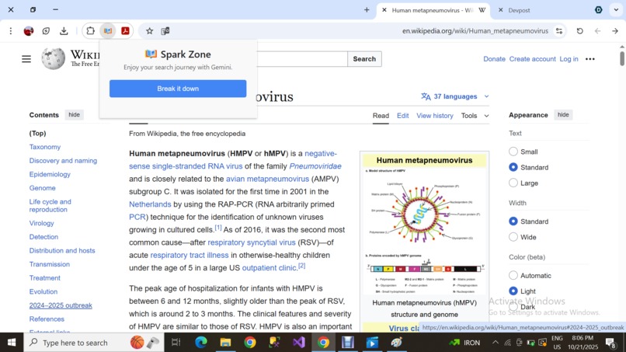Follow the Netherlands link
626x352 pixels.
click(x=150, y=204)
